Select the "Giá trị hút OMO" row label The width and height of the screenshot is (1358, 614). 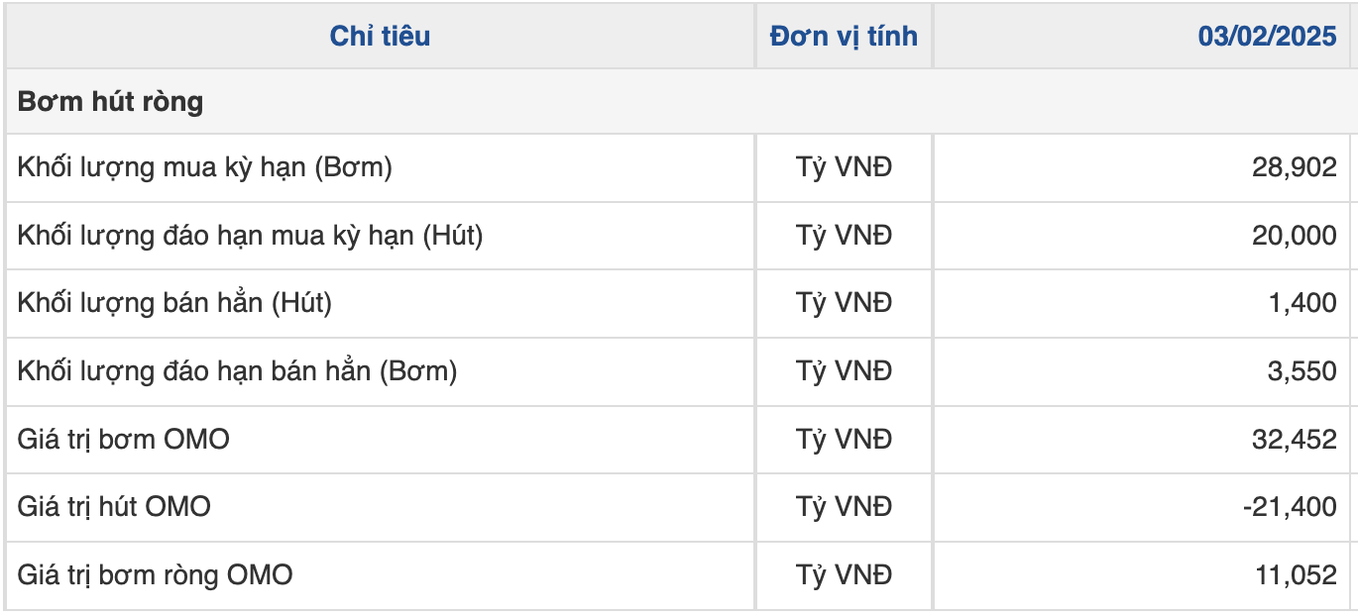(114, 507)
